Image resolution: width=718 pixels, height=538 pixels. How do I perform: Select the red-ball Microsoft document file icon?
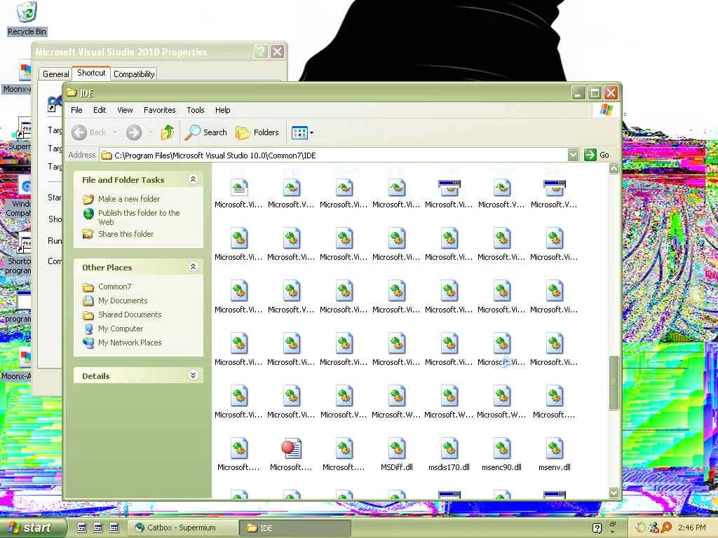(x=291, y=448)
